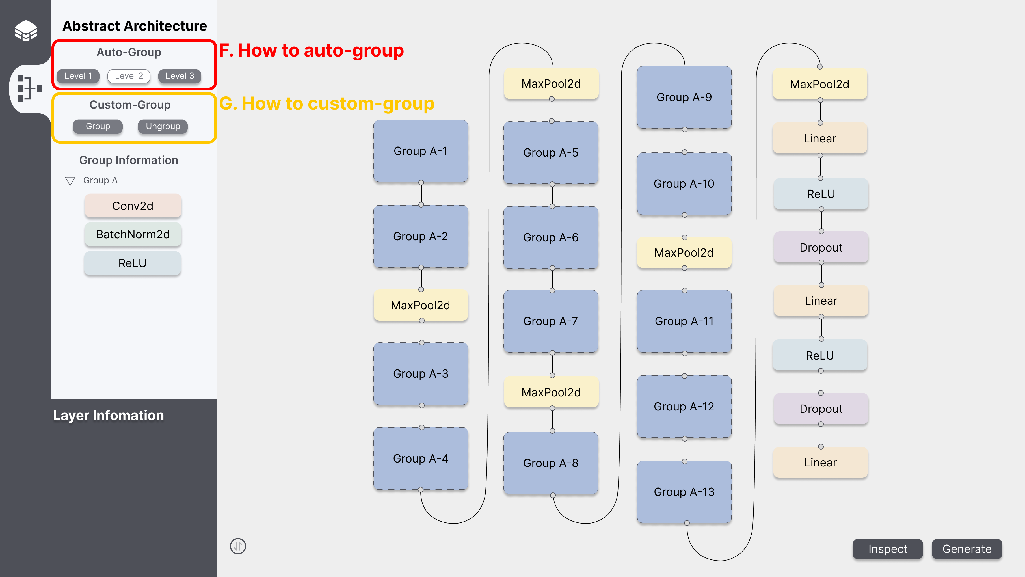This screenshot has width=1025, height=577.
Task: Click the Group A label in Group Information
Action: tap(100, 180)
